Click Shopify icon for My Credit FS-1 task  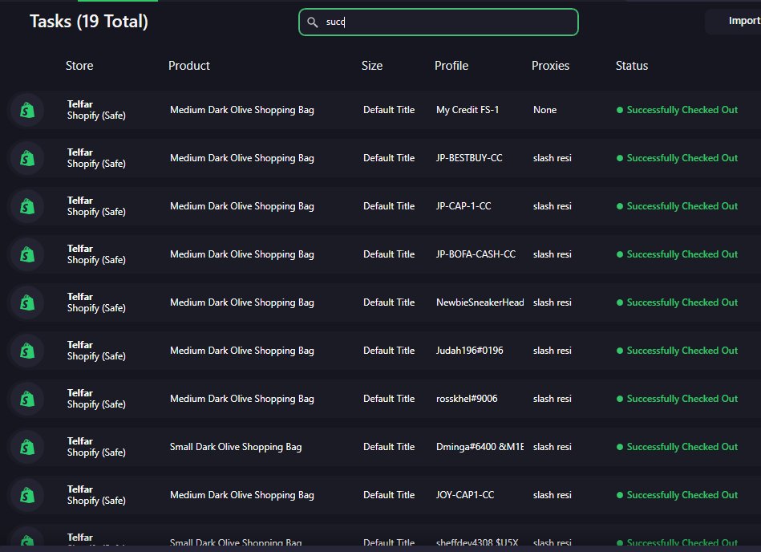tap(27, 110)
